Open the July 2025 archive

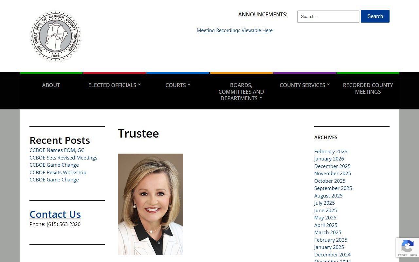pyautogui.click(x=324, y=203)
